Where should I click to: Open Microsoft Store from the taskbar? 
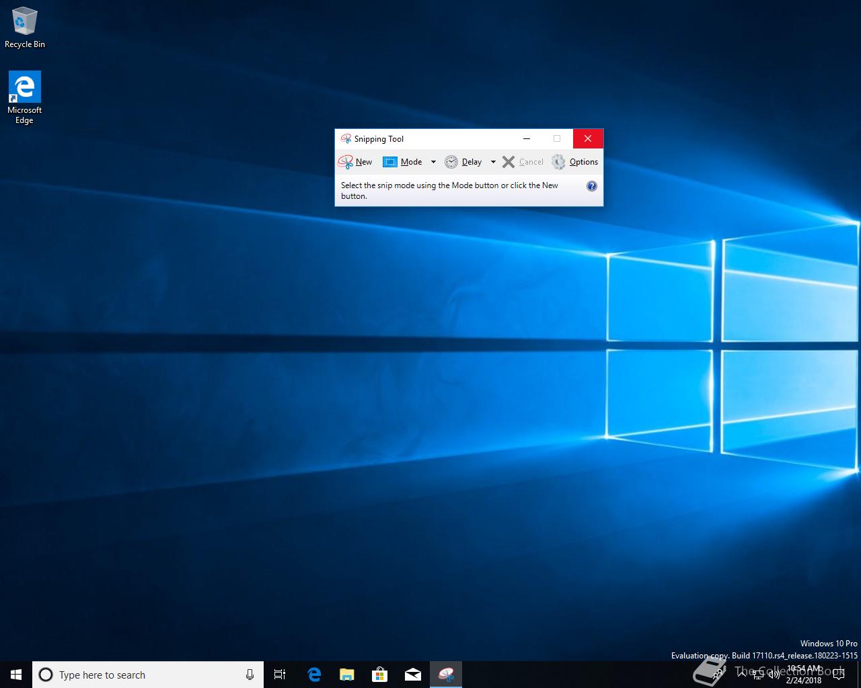(380, 675)
